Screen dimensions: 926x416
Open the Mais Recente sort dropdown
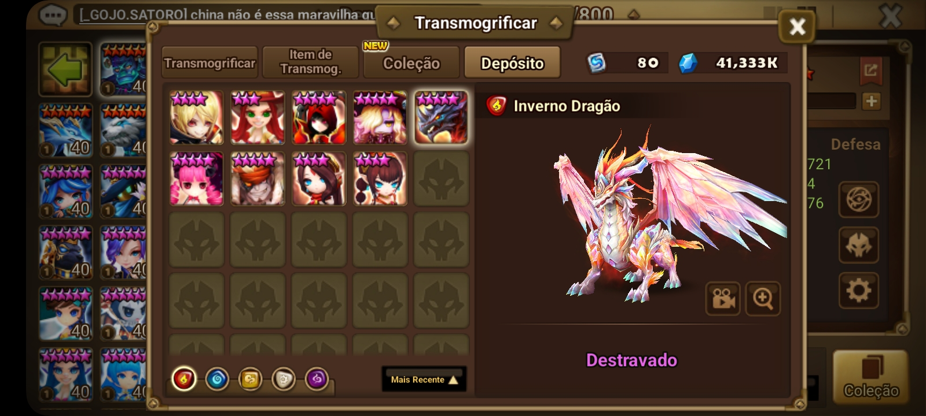pos(424,380)
